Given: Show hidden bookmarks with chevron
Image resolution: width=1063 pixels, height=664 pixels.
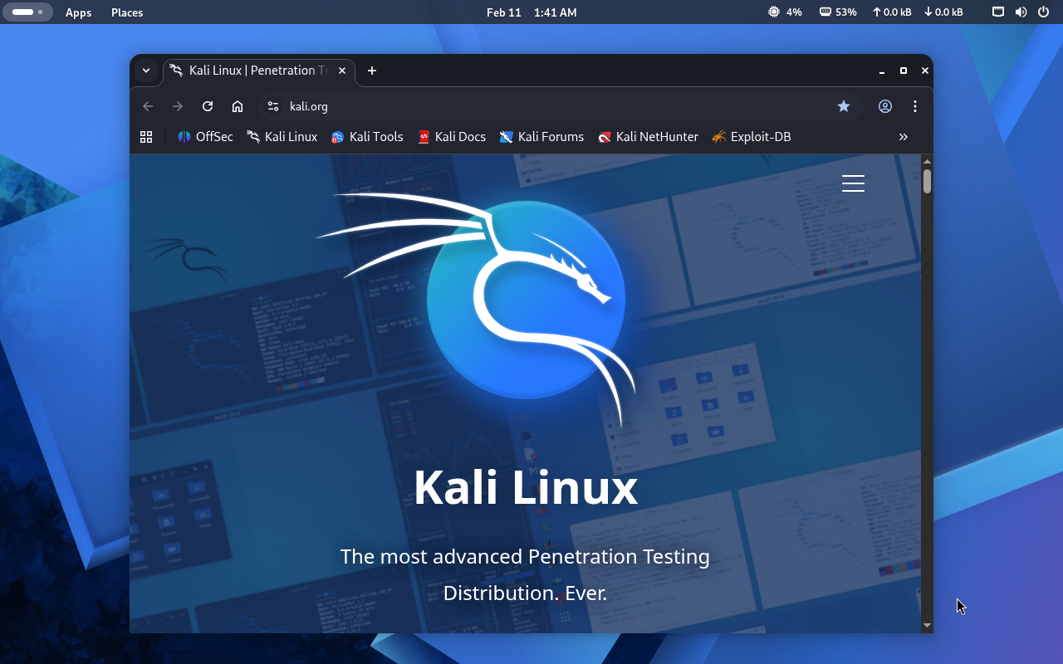Looking at the screenshot, I should (x=904, y=137).
